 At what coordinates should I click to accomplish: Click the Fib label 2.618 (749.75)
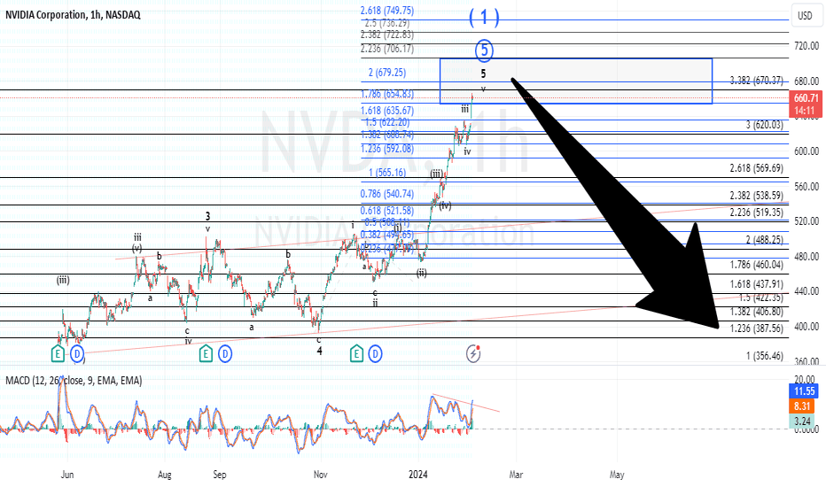pyautogui.click(x=387, y=11)
